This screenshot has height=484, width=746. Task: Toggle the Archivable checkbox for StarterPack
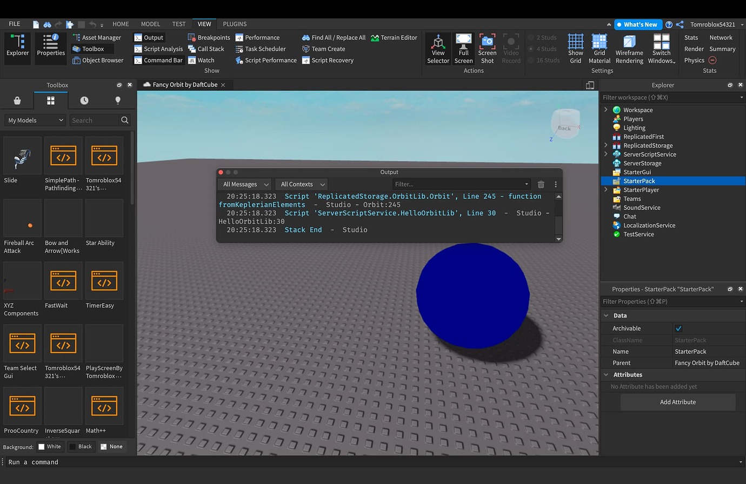[x=679, y=328]
